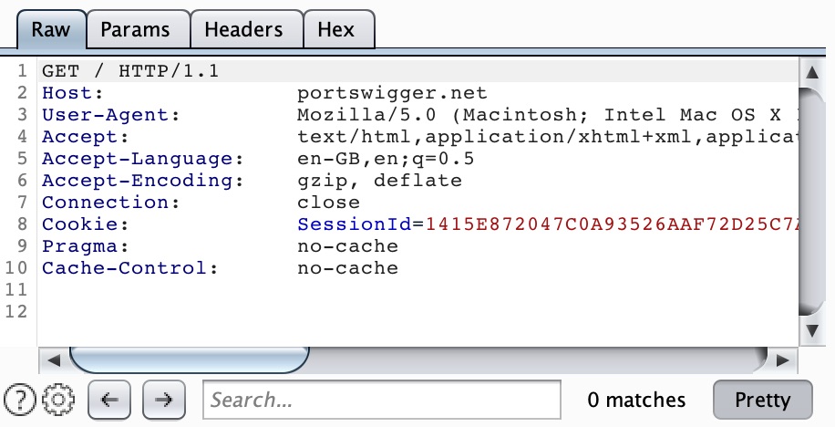Screen dimensions: 835x427
Task: Click the Accept: header name
Action: [x=86, y=137]
